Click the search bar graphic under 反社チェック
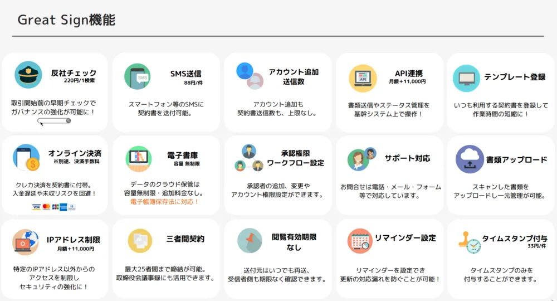Viewport: 557px width, 301px height. 54,121
